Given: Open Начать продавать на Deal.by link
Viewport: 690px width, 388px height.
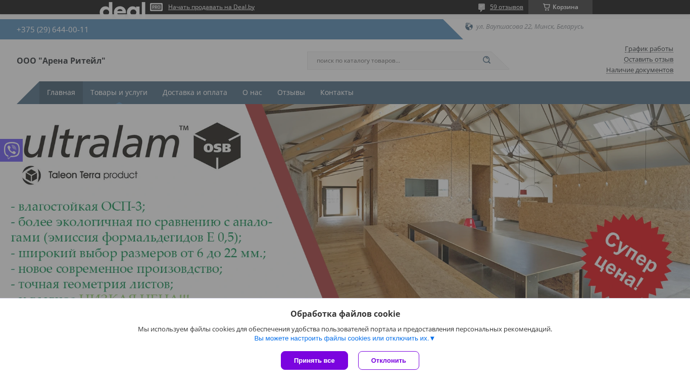Looking at the screenshot, I should [211, 7].
